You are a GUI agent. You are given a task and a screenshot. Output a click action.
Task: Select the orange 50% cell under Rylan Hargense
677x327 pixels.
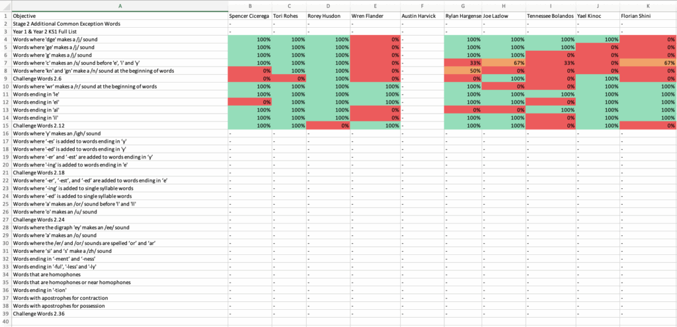pos(462,70)
